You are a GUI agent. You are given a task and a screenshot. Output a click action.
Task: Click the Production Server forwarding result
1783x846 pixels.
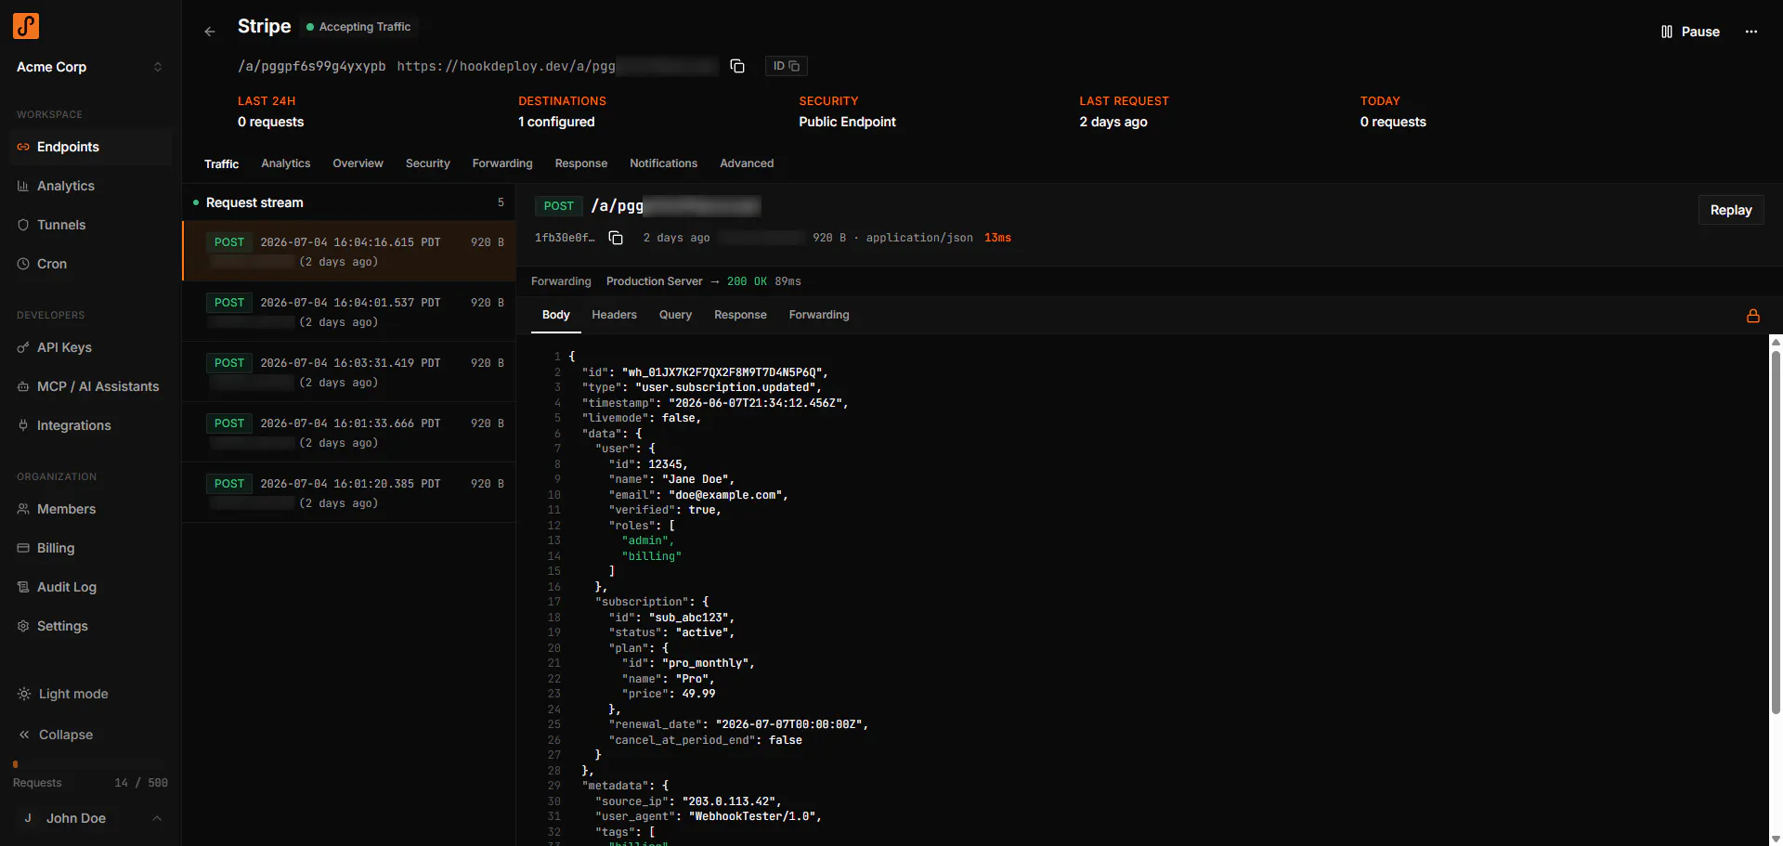703,281
